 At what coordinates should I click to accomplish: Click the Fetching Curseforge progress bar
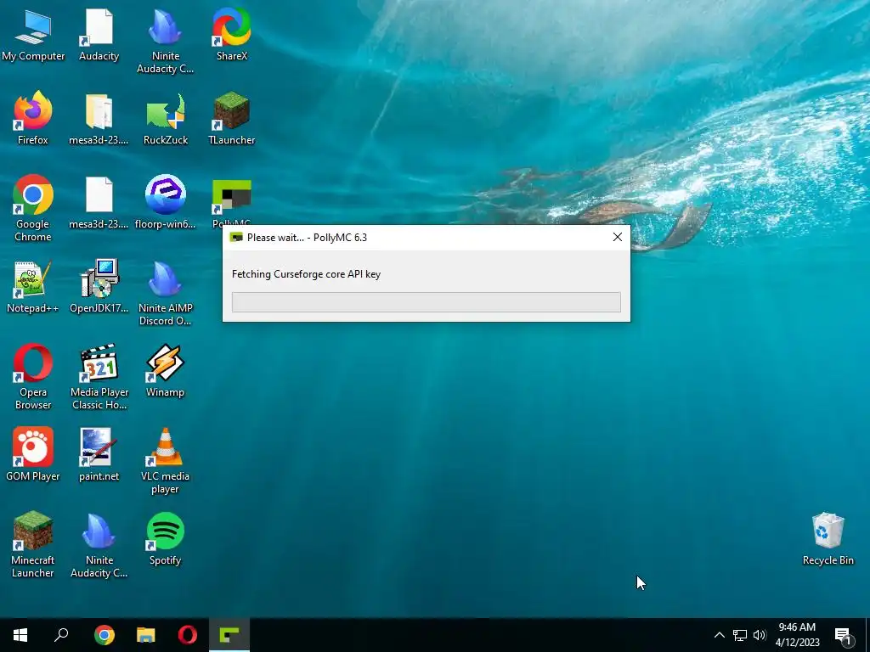point(427,302)
